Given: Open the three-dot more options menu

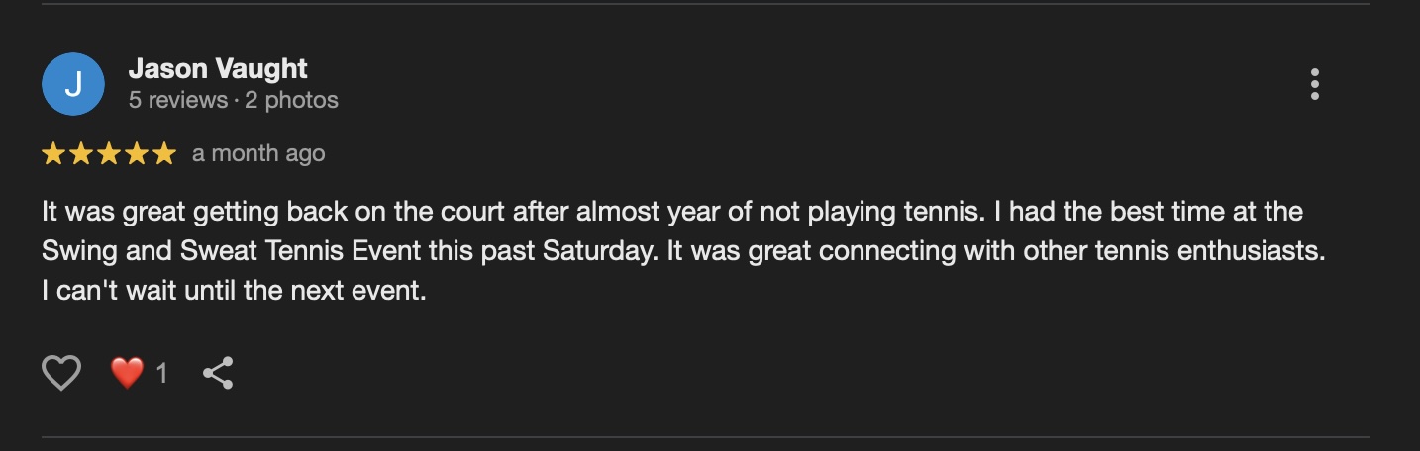Looking at the screenshot, I should [1314, 84].
